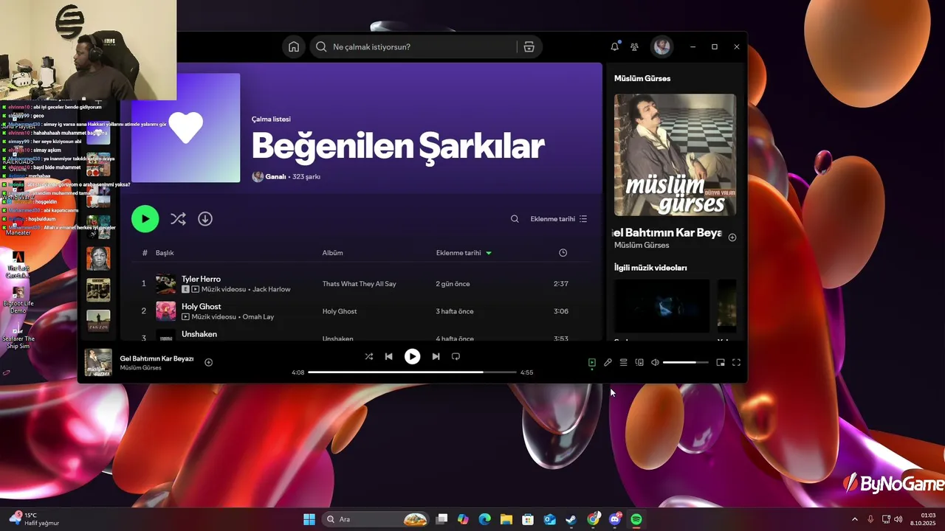Open Müslüm Gürses artist link in player bar
Screen dimensions: 945x531
coord(141,368)
